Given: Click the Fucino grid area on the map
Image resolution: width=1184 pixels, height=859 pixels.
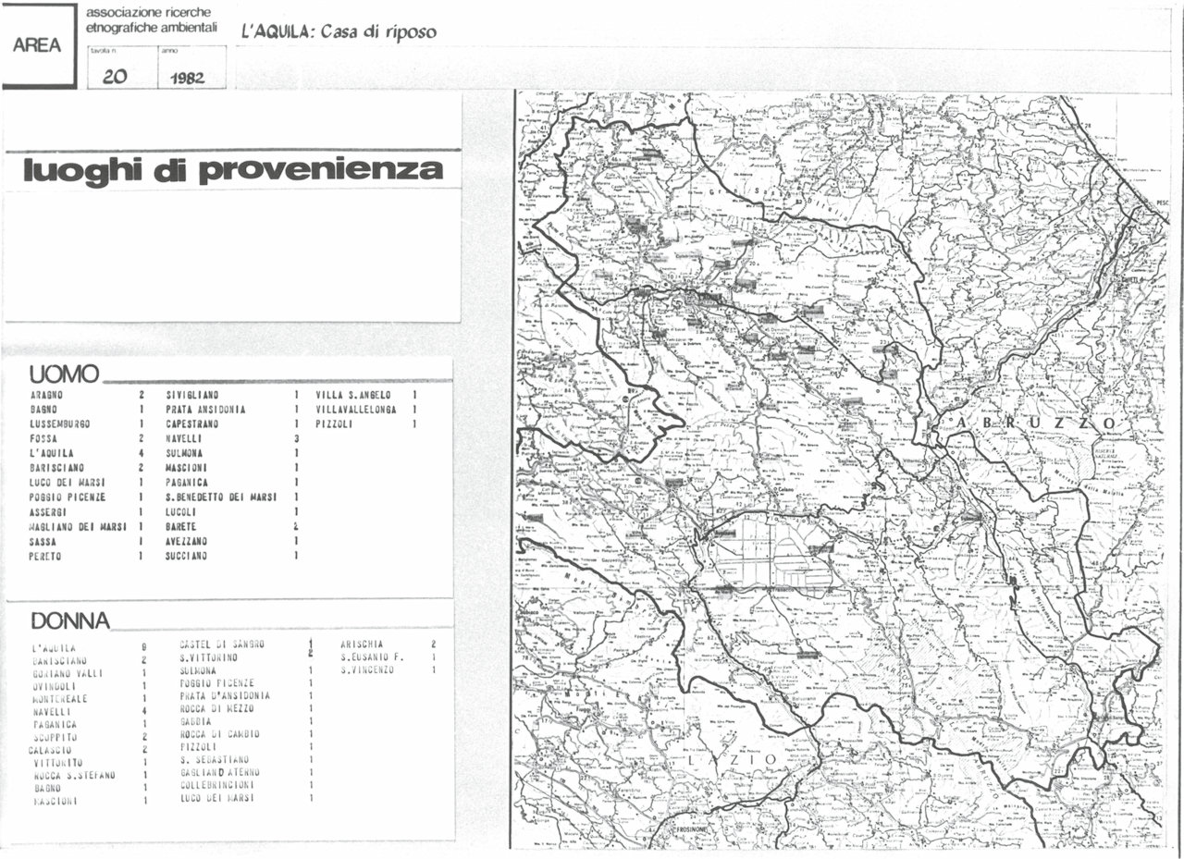Looking at the screenshot, I should coord(767,555).
